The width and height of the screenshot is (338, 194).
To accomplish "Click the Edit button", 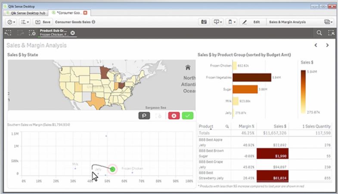I will [x=252, y=21].
